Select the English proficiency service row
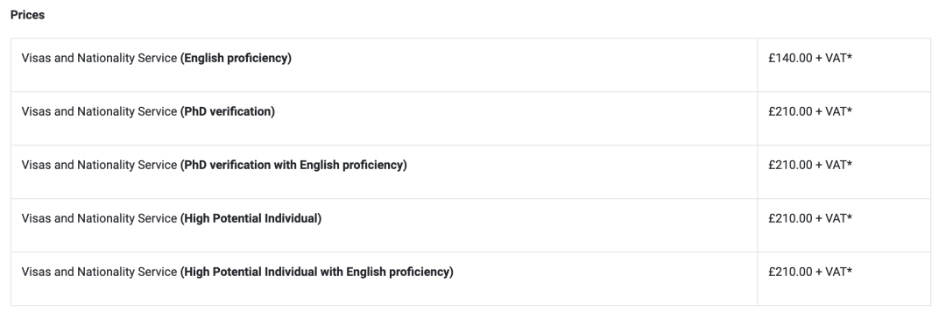The image size is (946, 319). pyautogui.click(x=470, y=65)
